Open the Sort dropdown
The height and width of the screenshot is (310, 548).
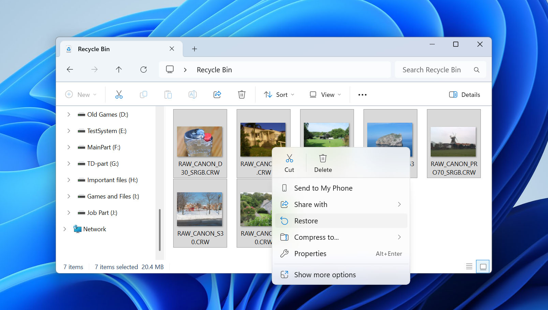pyautogui.click(x=279, y=94)
